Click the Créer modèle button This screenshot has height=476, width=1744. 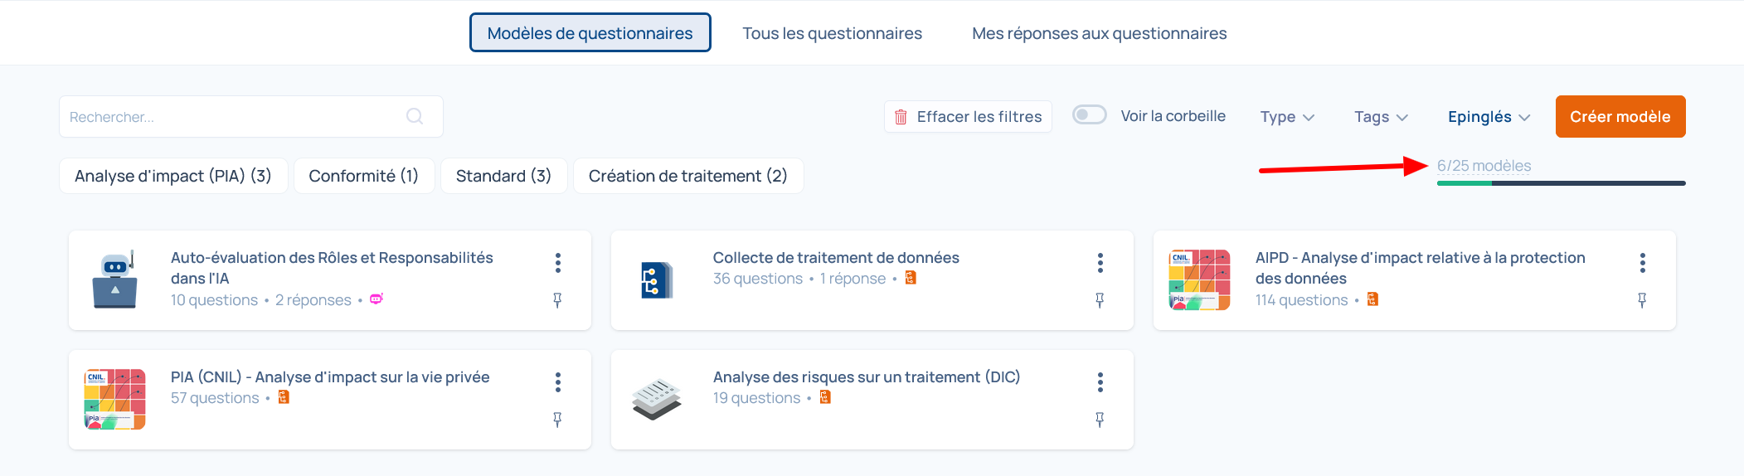[x=1620, y=117]
